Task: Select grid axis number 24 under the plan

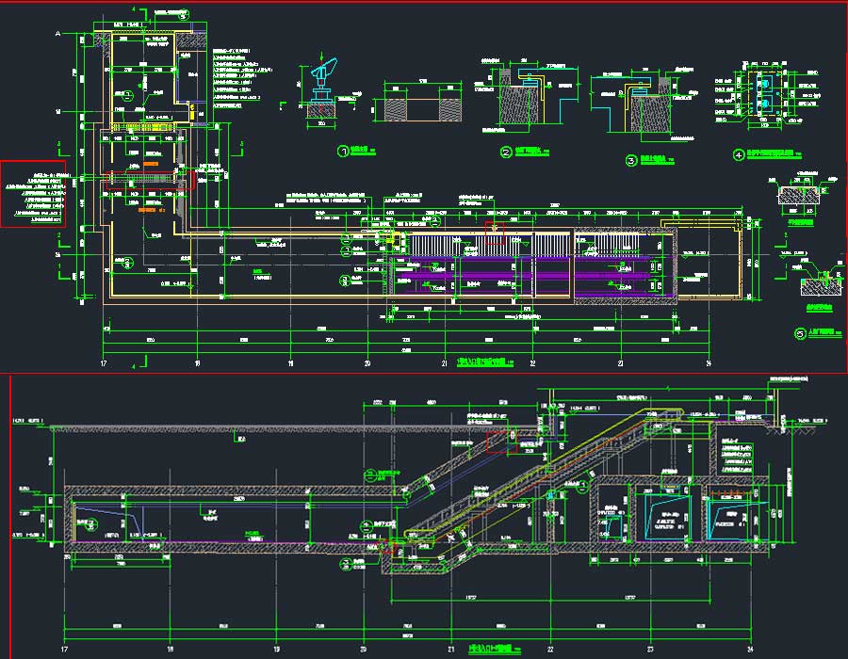Action: [709, 362]
